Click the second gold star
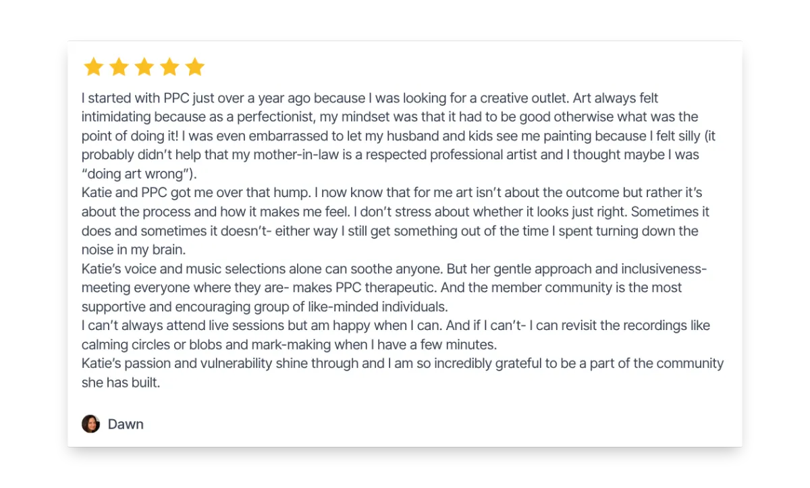Screen dimensions: 810x488 (x=119, y=67)
